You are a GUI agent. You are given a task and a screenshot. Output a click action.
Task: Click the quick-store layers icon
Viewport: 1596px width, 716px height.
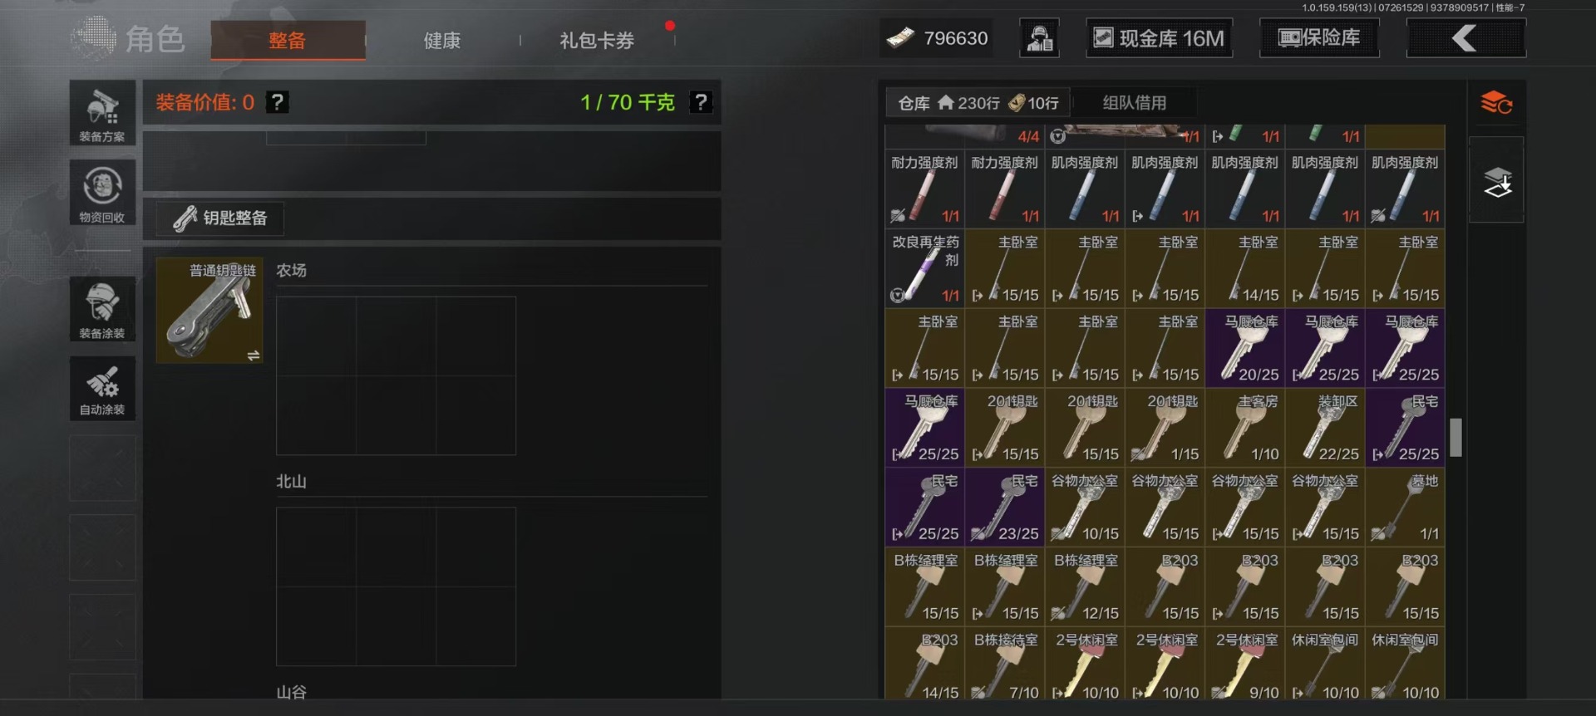click(x=1496, y=180)
